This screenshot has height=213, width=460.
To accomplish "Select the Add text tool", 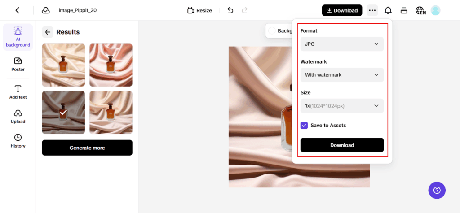I will pos(18,92).
